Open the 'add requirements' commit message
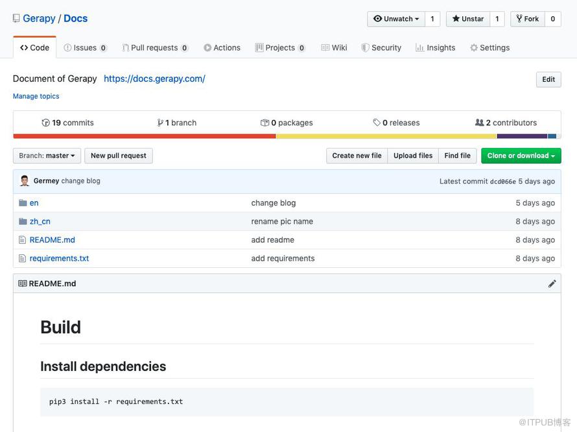This screenshot has height=432, width=577. (283, 258)
